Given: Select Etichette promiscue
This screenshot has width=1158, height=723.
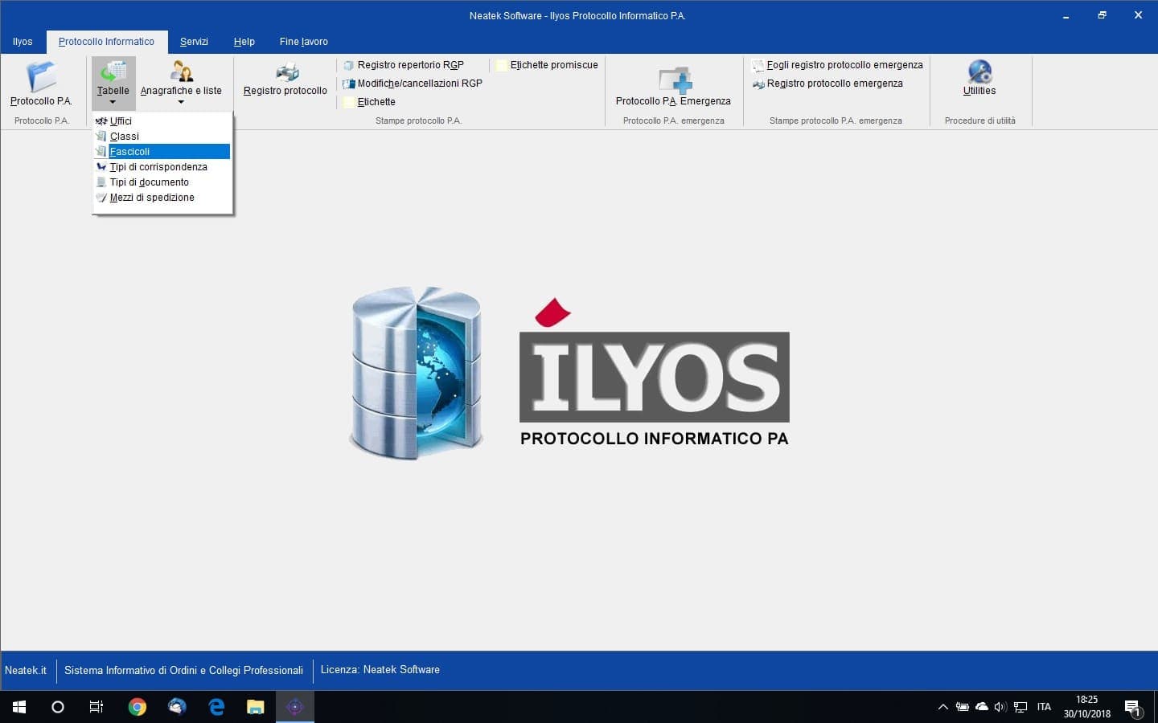Looking at the screenshot, I should click(548, 65).
